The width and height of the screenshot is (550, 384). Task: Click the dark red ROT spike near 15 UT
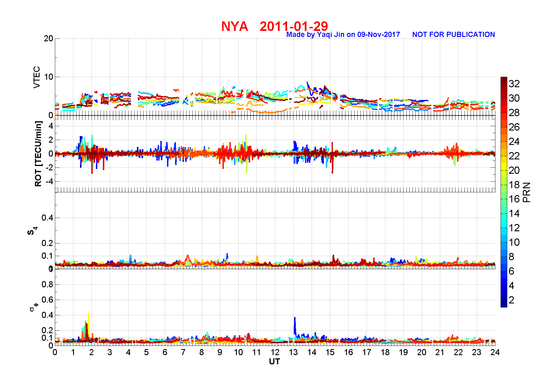click(x=332, y=158)
